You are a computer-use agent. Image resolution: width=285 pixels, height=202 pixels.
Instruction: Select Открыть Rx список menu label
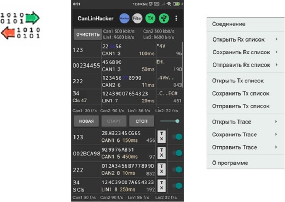click(x=239, y=39)
